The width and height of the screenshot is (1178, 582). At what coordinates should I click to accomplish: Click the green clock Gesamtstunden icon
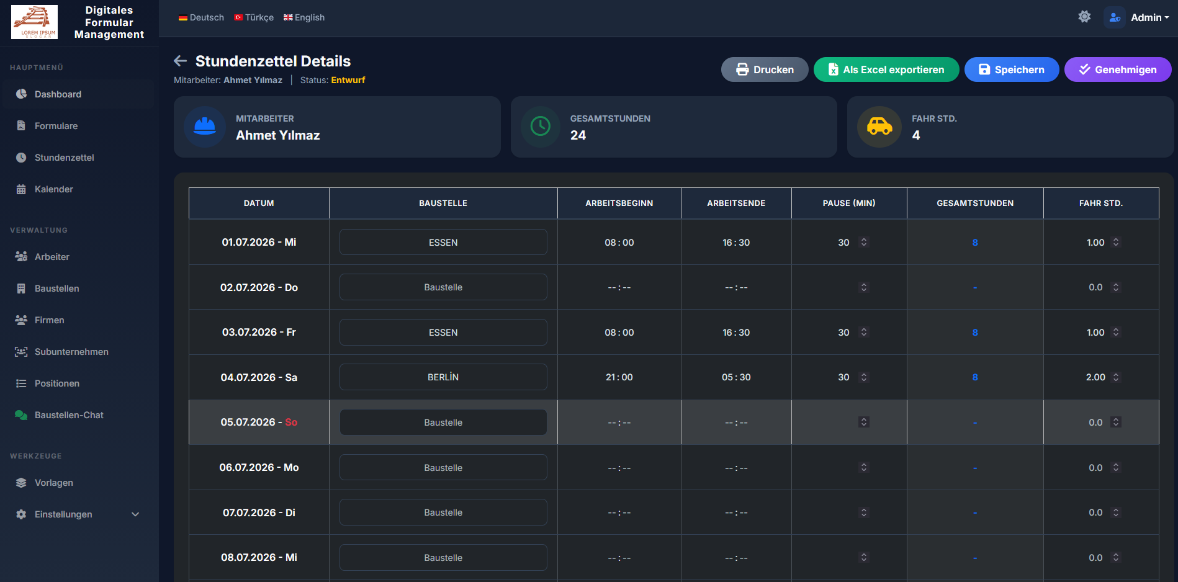541,127
